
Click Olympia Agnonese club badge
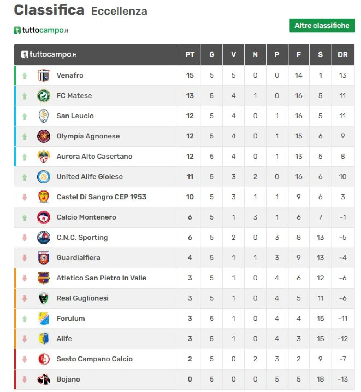pos(43,136)
